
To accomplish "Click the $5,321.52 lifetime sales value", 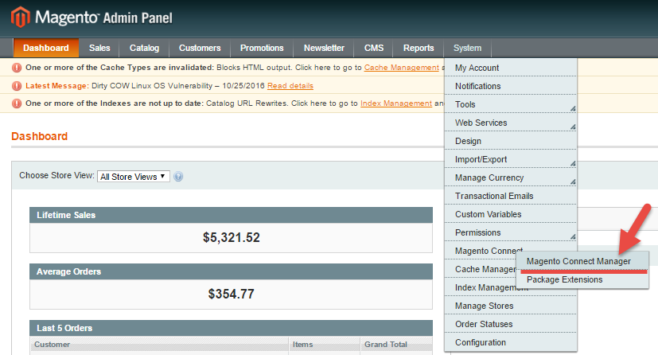I will [232, 237].
